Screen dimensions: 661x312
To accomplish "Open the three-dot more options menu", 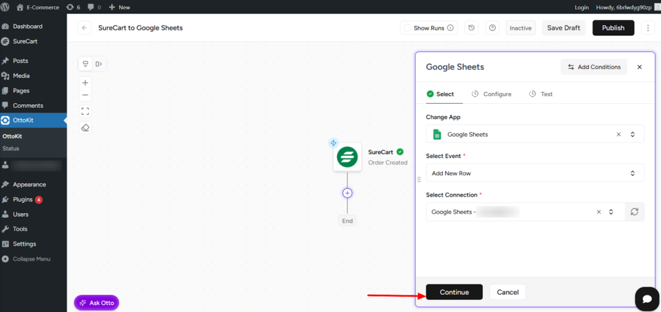I will [646, 28].
